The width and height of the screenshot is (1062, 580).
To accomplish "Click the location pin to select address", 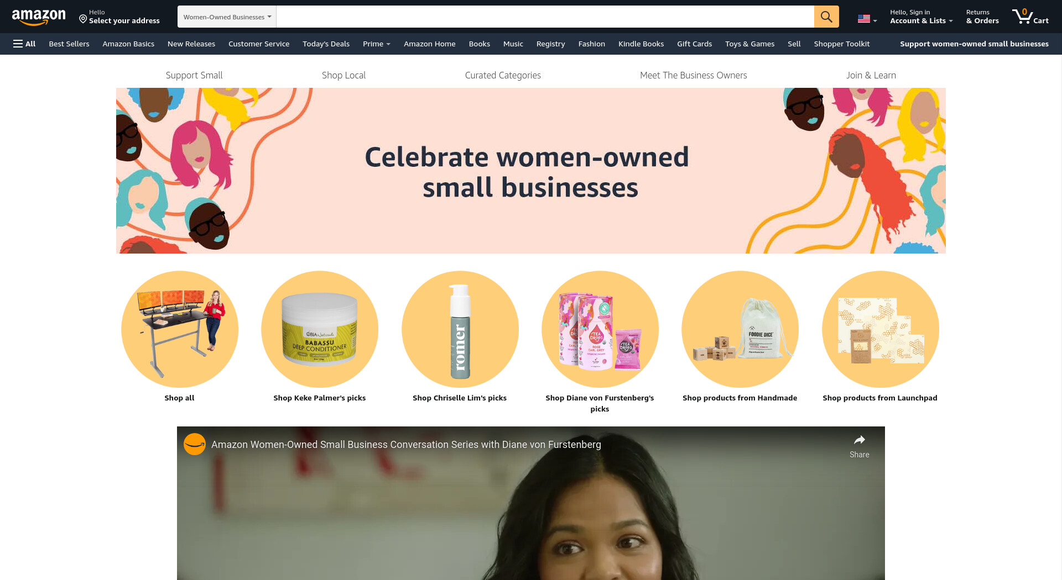I will point(83,19).
